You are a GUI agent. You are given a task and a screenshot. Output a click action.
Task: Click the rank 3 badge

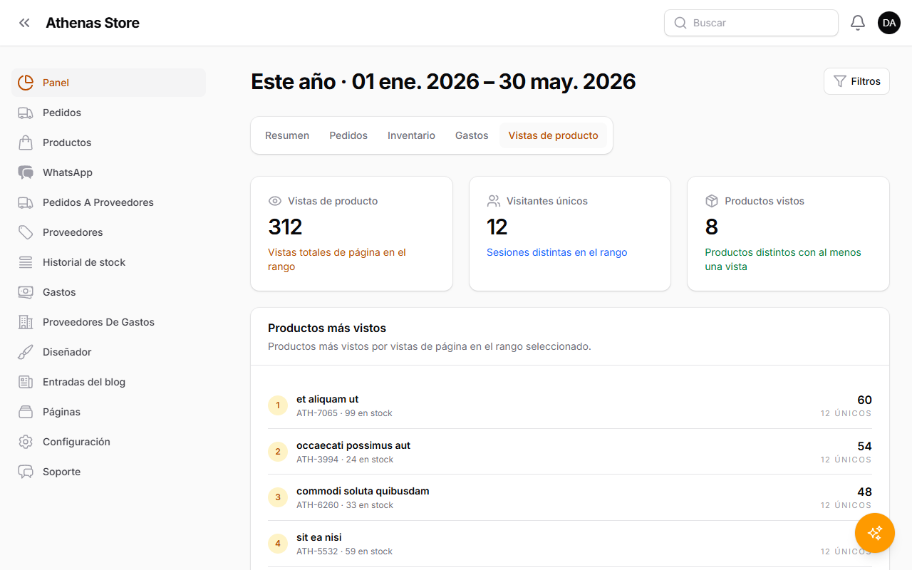pyautogui.click(x=278, y=497)
